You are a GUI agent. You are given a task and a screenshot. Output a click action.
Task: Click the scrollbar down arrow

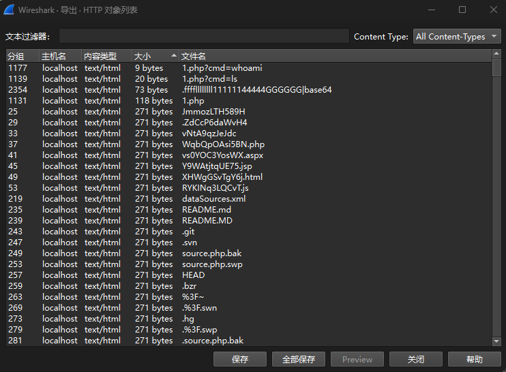pyautogui.click(x=496, y=341)
